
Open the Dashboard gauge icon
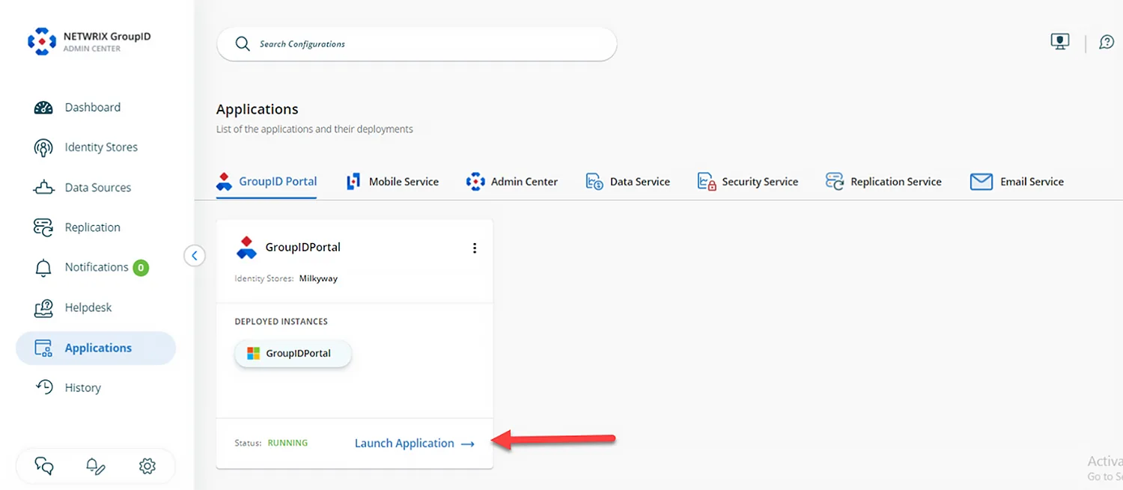[x=43, y=108]
